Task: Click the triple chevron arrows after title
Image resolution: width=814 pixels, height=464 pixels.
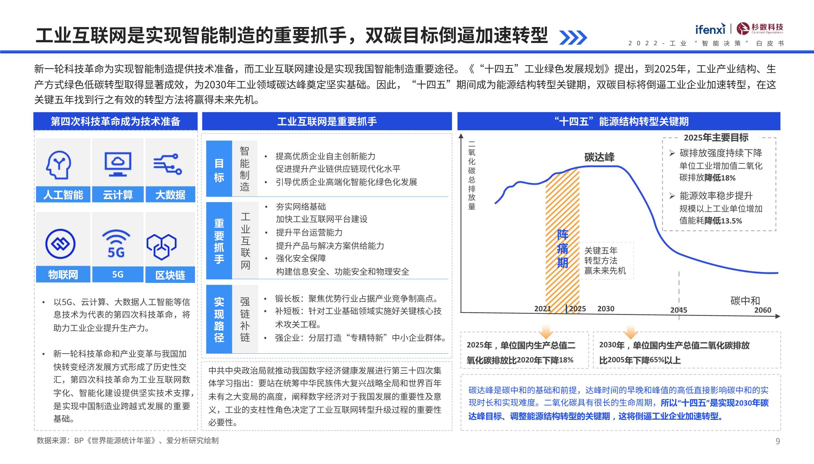Action: point(573,37)
